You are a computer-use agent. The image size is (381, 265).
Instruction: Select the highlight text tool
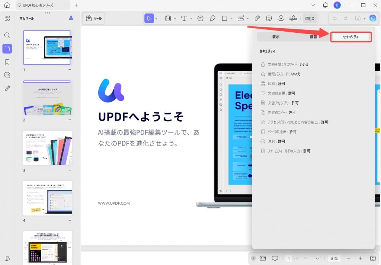pos(168,18)
